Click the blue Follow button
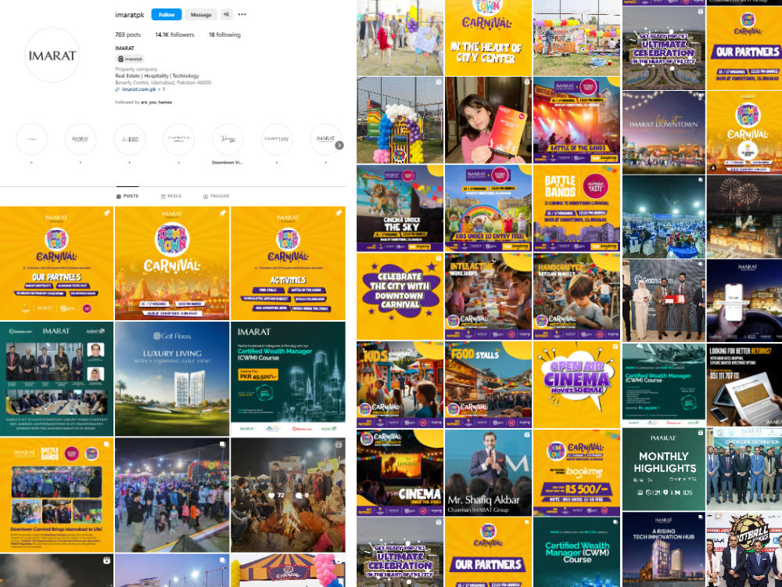Viewport: 782px width, 587px height. (x=166, y=14)
